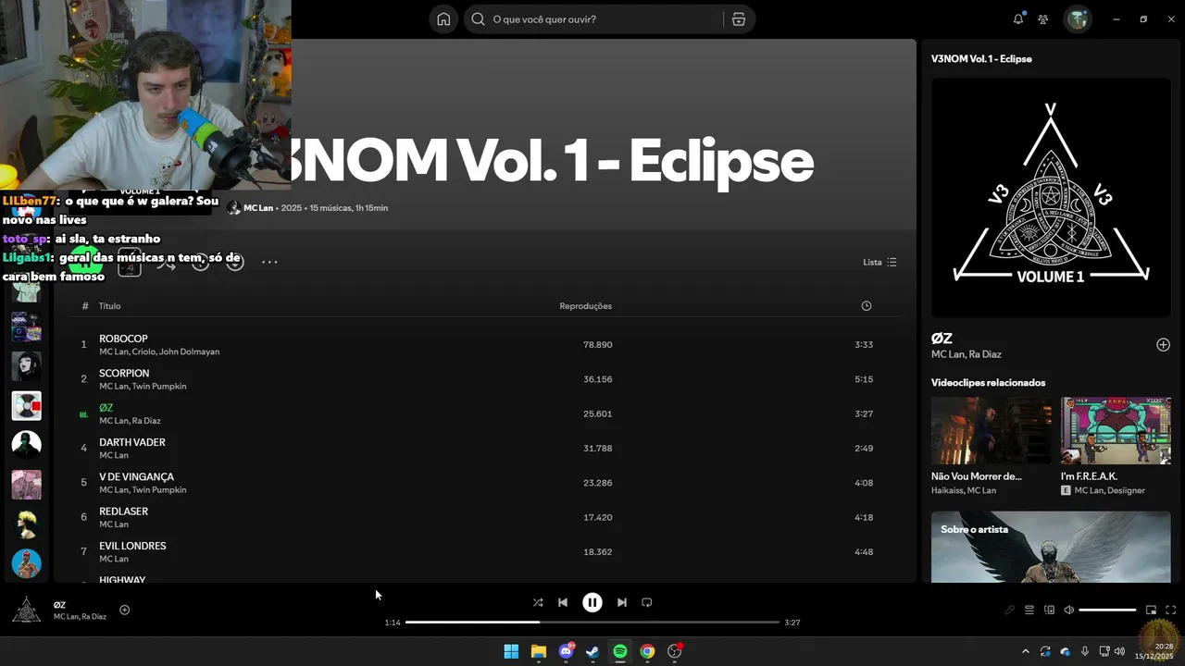Select the V DE VINGANÇA track title
The height and width of the screenshot is (666, 1185).
coord(137,477)
